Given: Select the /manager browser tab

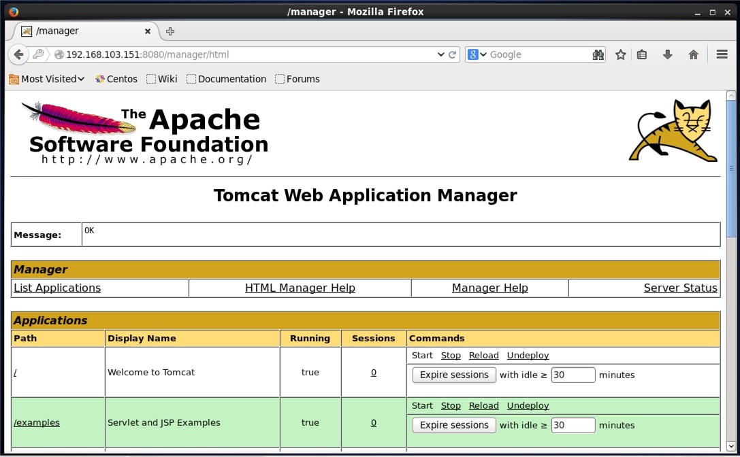Looking at the screenshot, I should pyautogui.click(x=85, y=31).
